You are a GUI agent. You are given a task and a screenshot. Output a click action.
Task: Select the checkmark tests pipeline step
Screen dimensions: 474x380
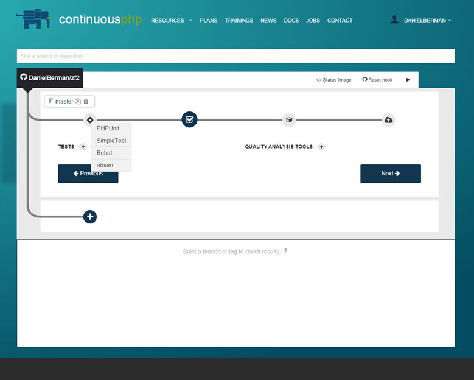[190, 119]
